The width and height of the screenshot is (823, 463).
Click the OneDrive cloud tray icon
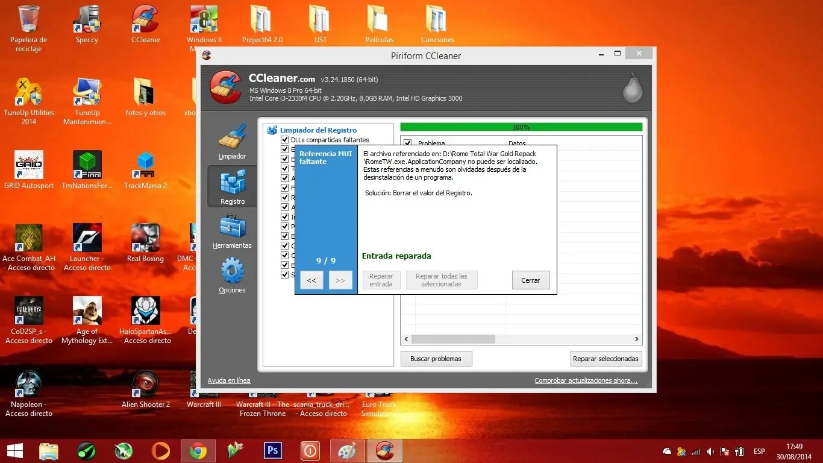(667, 451)
